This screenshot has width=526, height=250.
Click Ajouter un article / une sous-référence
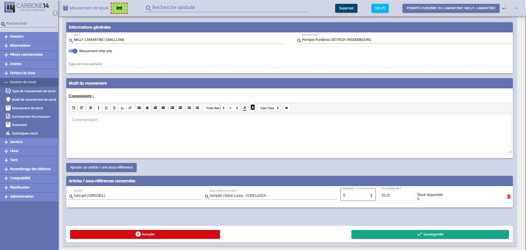click(x=101, y=167)
